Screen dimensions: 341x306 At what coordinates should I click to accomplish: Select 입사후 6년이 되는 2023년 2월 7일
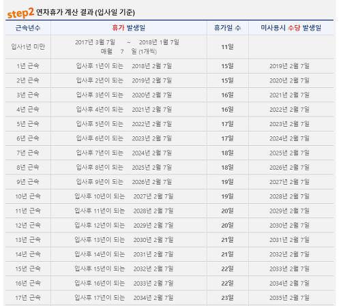tap(124, 138)
